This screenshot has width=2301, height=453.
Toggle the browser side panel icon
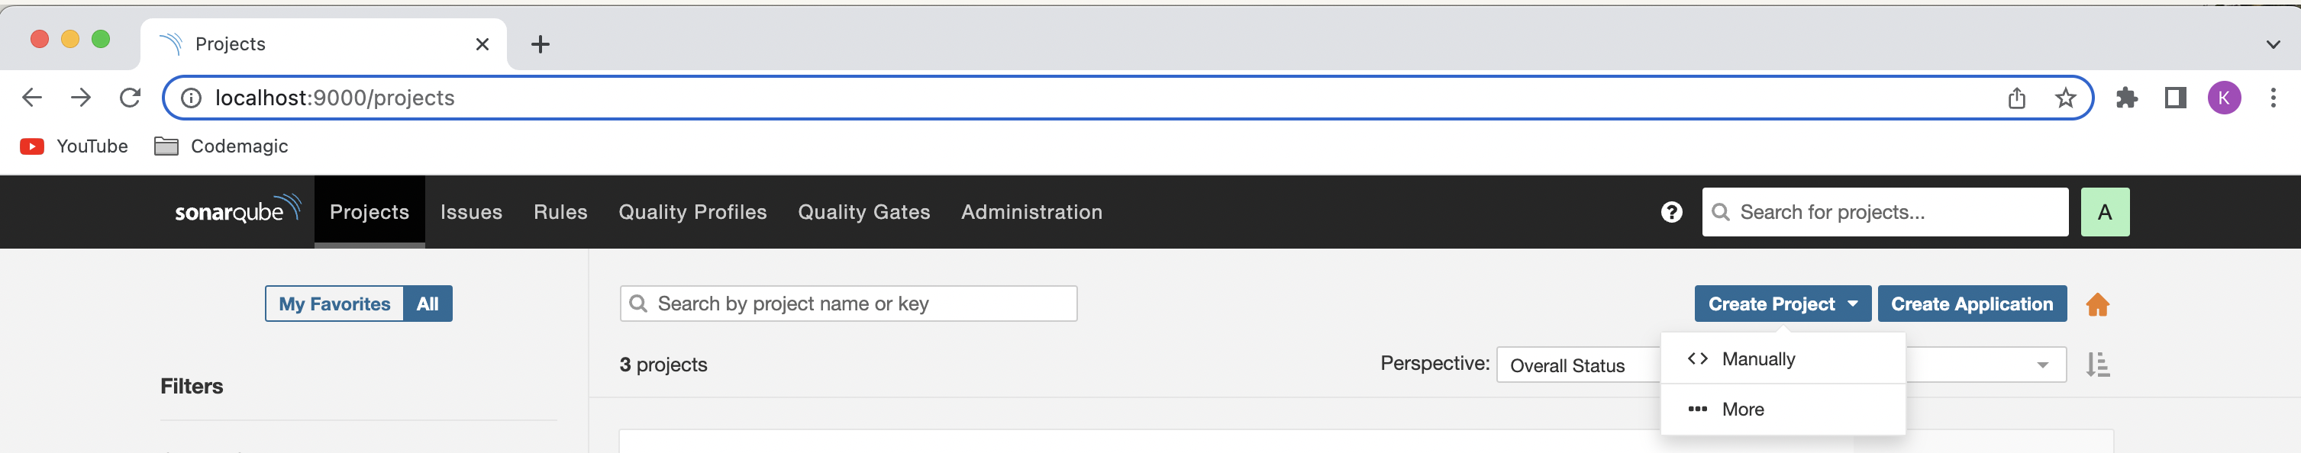click(x=2175, y=98)
